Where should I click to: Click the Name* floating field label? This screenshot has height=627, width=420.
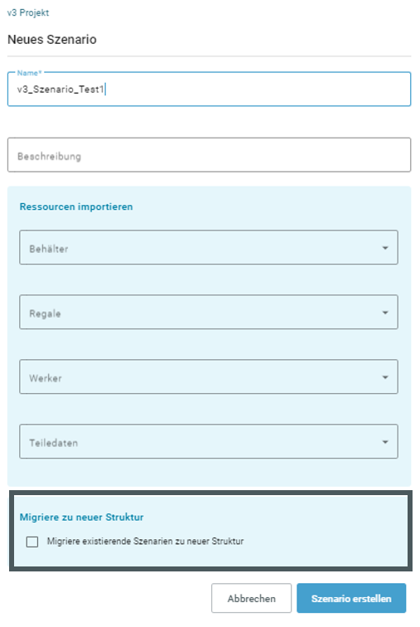click(29, 73)
